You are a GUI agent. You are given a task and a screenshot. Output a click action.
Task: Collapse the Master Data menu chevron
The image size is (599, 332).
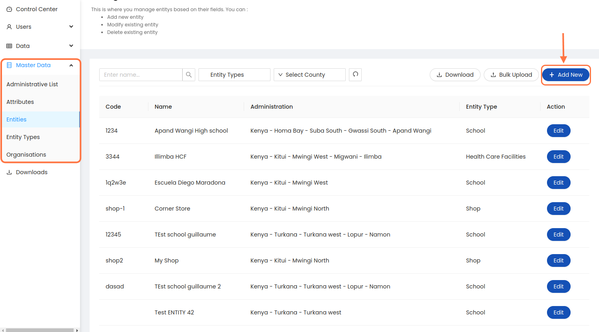(x=71, y=65)
